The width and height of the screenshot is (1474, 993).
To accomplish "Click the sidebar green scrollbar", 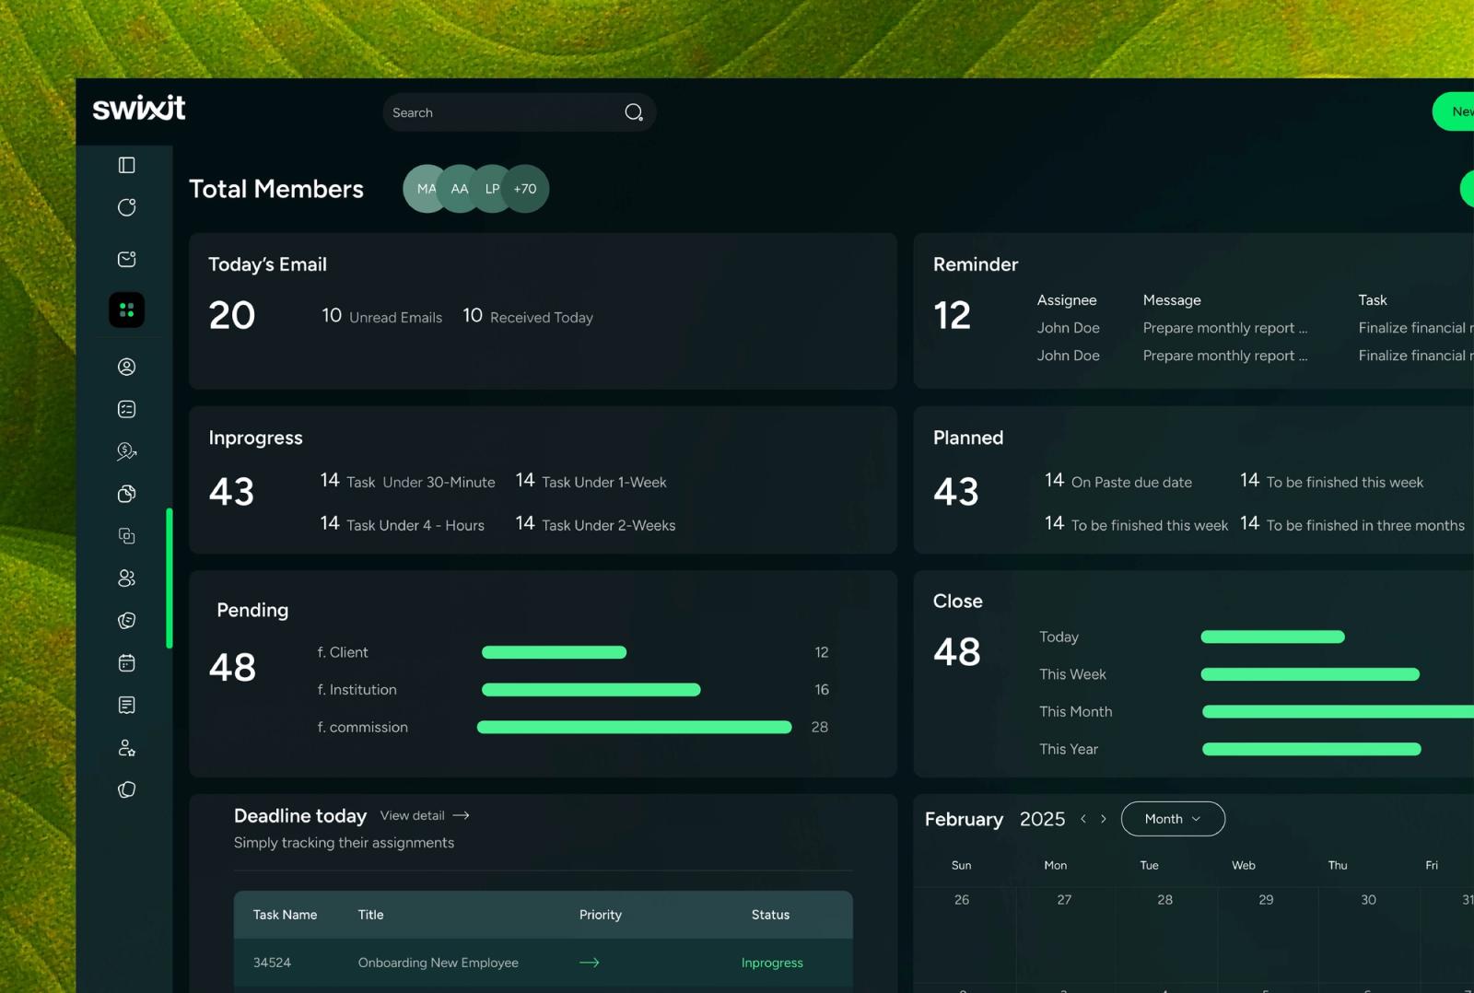I will pos(170,578).
